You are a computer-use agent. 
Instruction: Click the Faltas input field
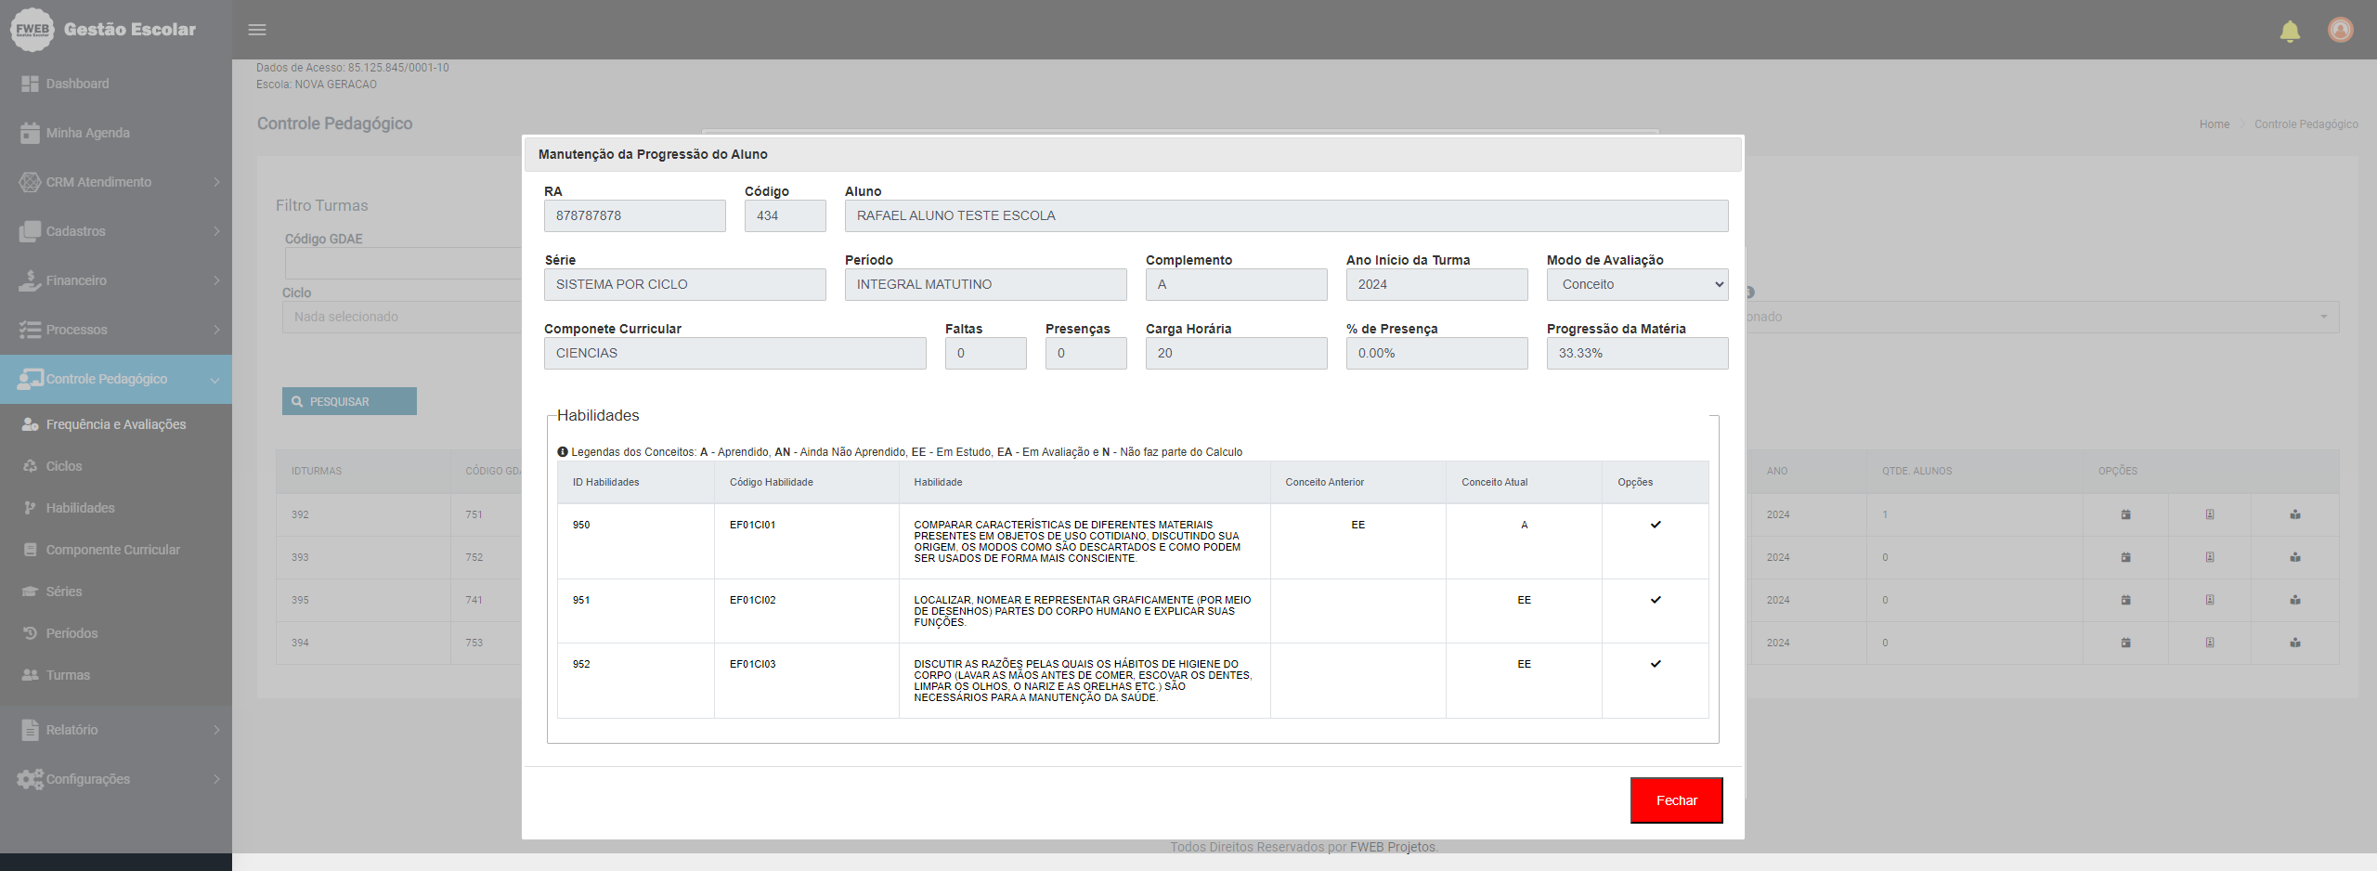[x=985, y=354]
